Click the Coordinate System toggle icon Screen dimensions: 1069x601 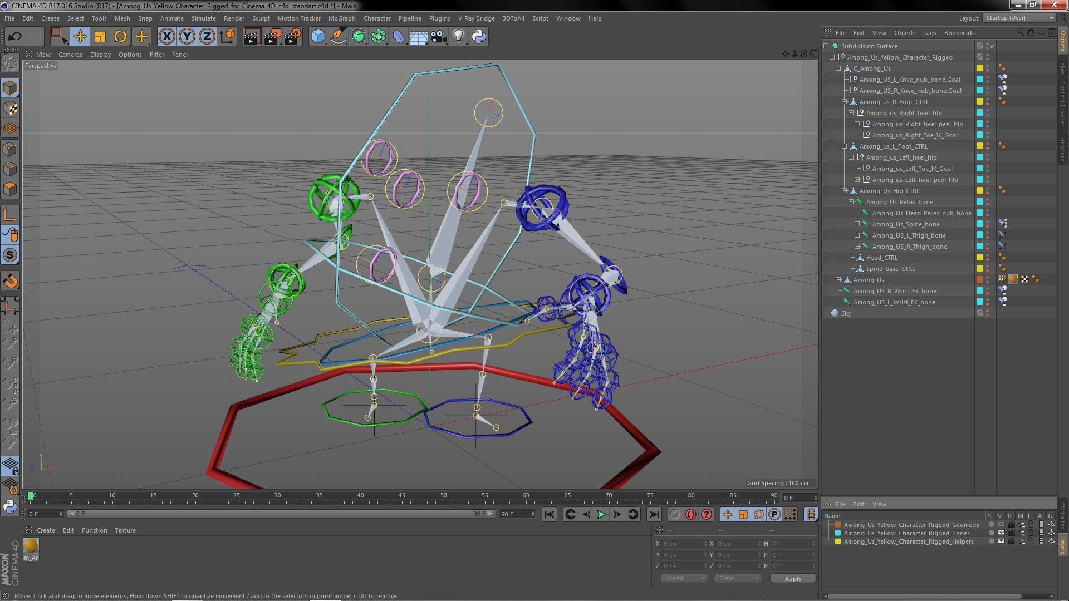click(x=227, y=37)
